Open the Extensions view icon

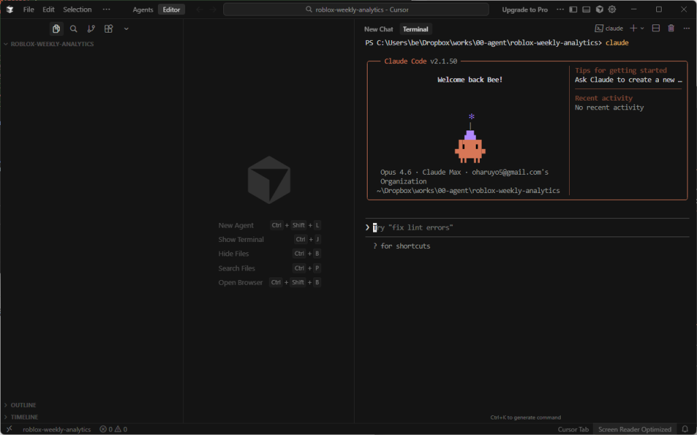[109, 29]
